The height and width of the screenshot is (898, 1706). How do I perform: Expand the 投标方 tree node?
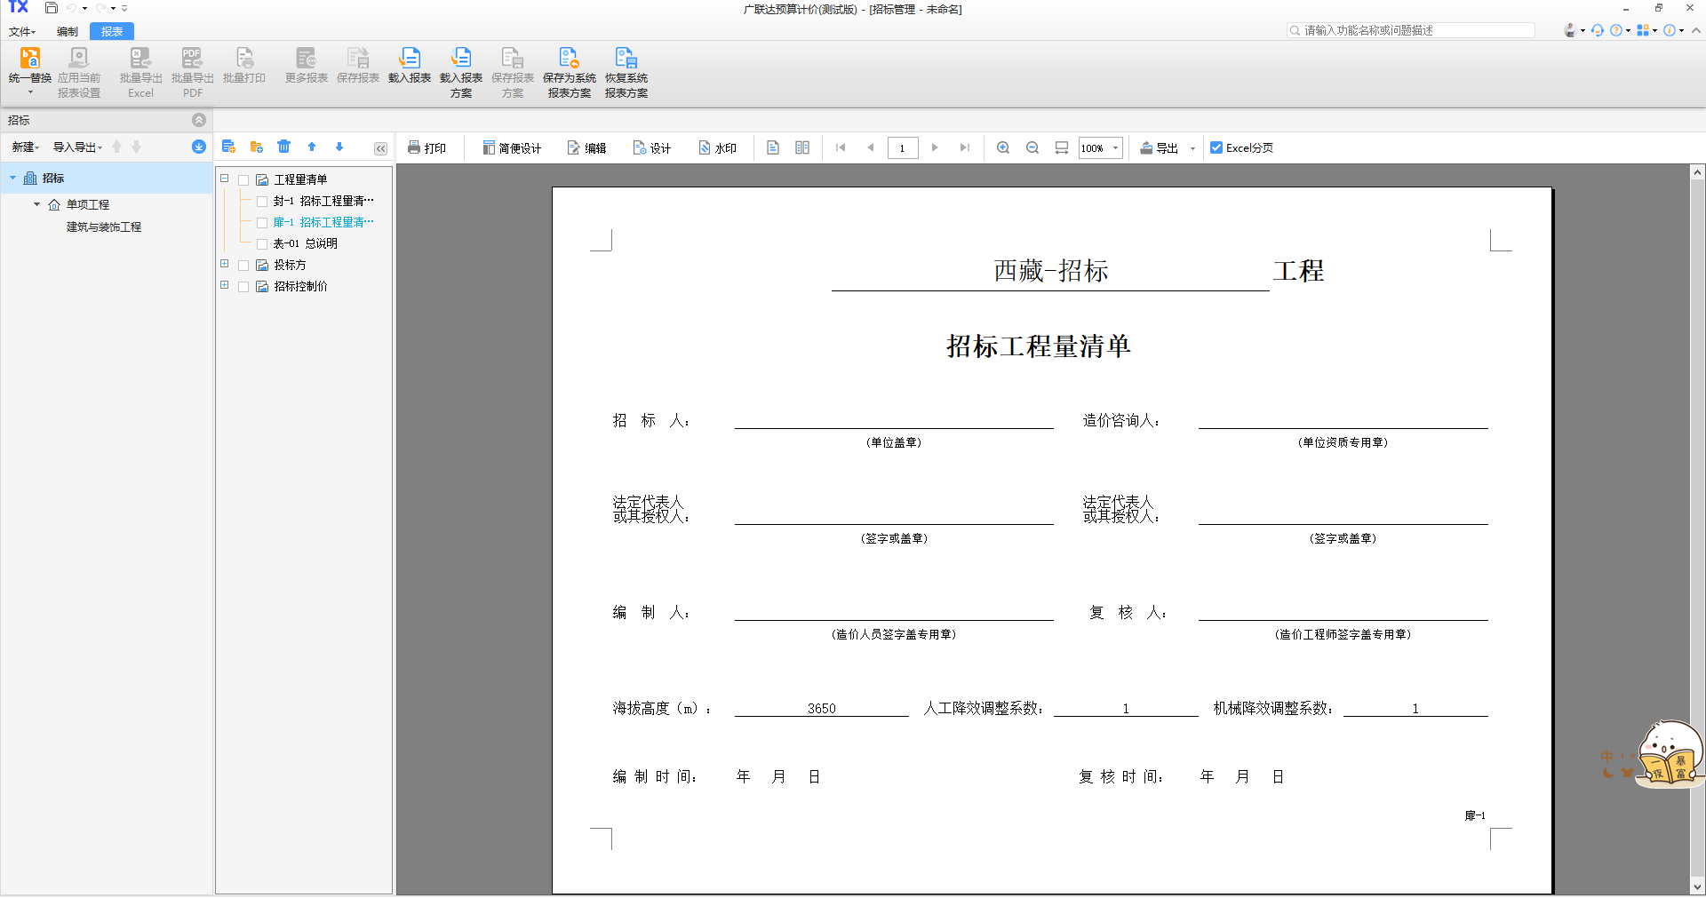tap(225, 264)
